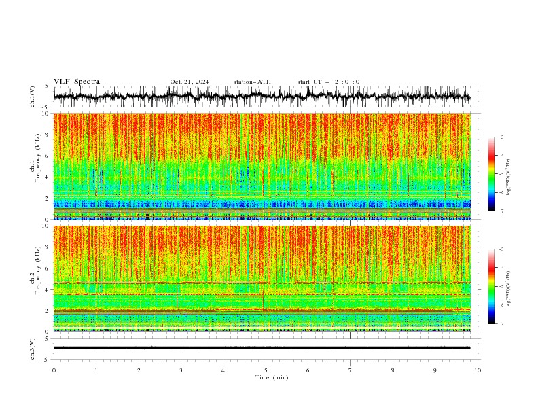The image size is (538, 416).
Task: Click the 'VLF Spectra' plot title
Action: (77, 82)
